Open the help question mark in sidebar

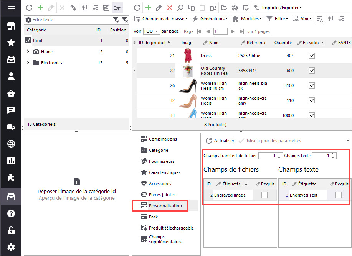(x=11, y=213)
